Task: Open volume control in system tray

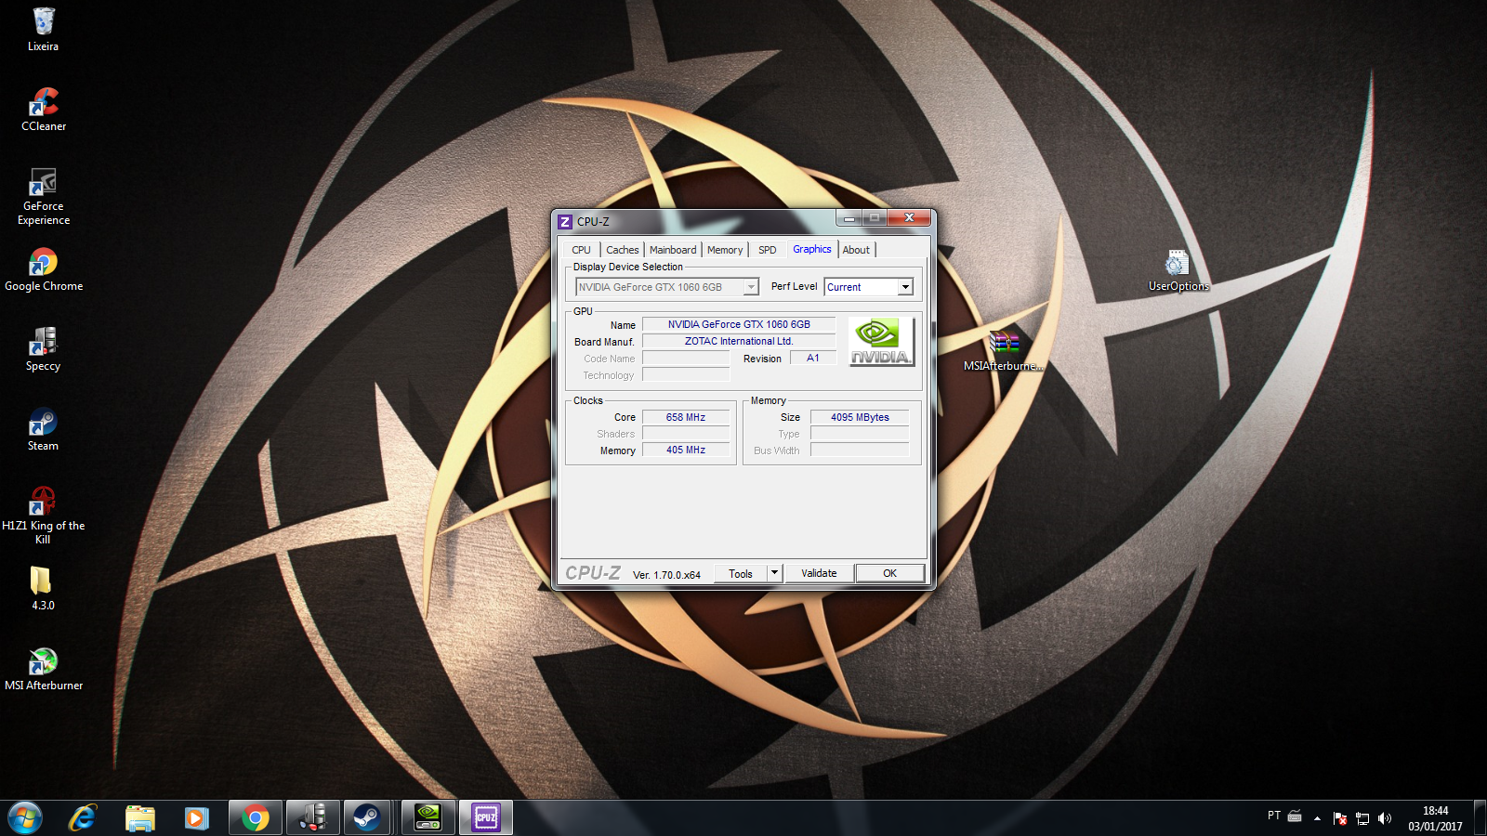Action: tap(1385, 818)
